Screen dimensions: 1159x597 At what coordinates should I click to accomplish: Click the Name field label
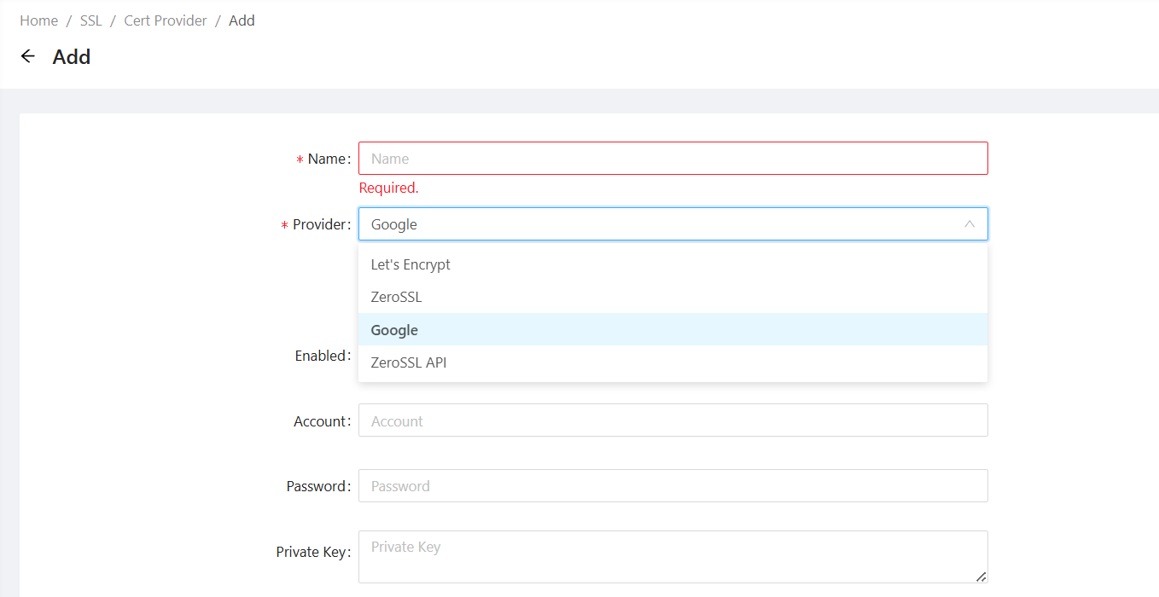click(x=328, y=159)
